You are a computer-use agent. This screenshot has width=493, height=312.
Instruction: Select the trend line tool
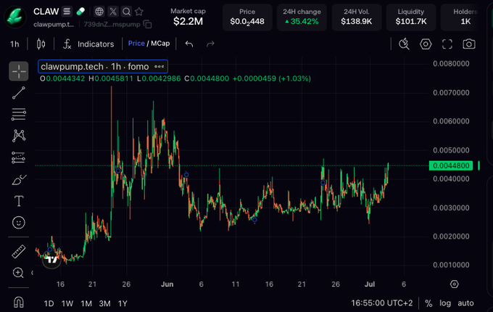coord(19,93)
